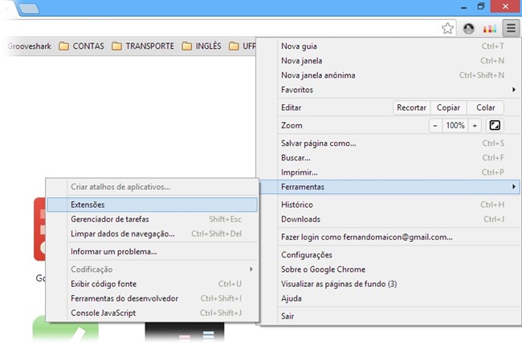Increase zoom with the plus button
Viewport: 522px width, 344px height.
(x=475, y=125)
